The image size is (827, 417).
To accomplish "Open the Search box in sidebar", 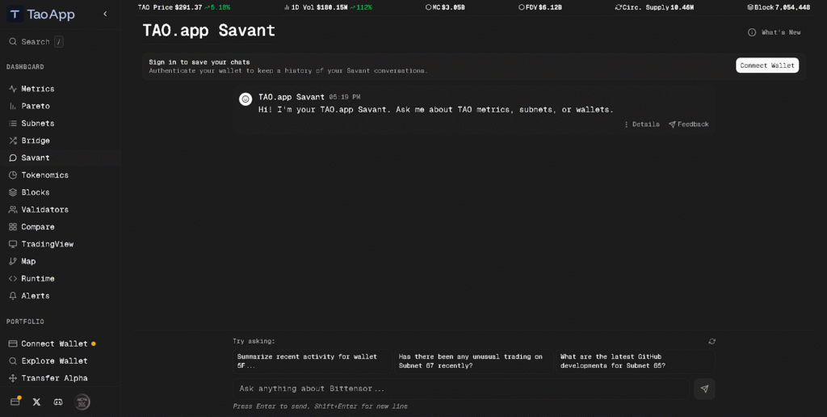I will coord(36,41).
